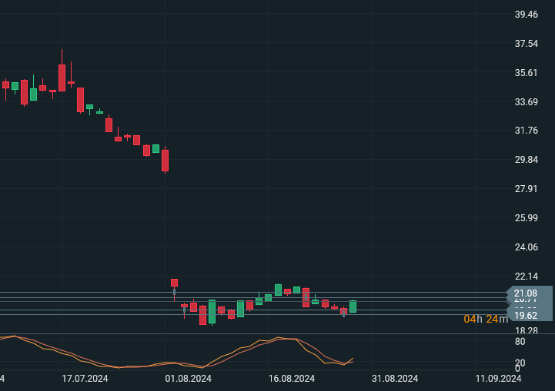Click the large red candle before the price gap
555x391 pixels.
coord(165,160)
